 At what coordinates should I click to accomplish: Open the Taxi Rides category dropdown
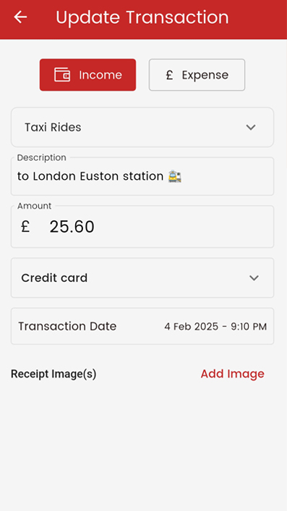(142, 127)
